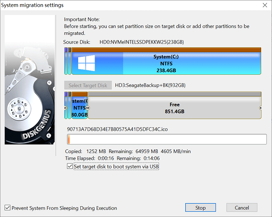Screen dimensions: 272x217
Task: Click the resize arrow at right end of target disk
Action: tap(260, 108)
